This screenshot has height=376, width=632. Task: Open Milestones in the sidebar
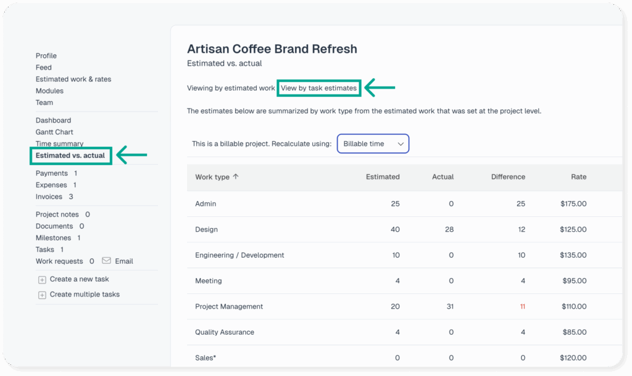point(53,238)
